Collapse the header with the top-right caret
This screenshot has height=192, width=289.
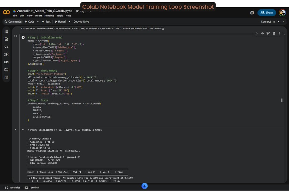(x=284, y=22)
